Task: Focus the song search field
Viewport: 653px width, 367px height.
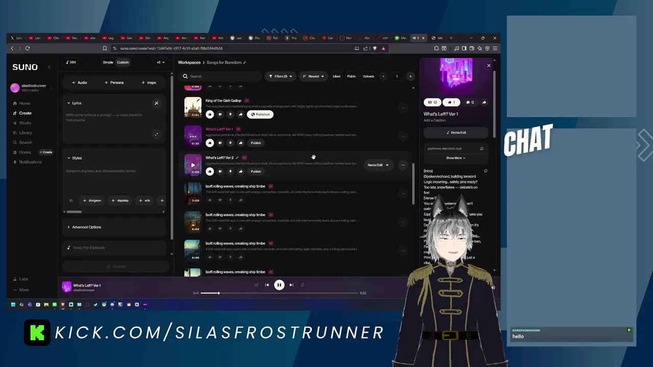Action: (221, 76)
